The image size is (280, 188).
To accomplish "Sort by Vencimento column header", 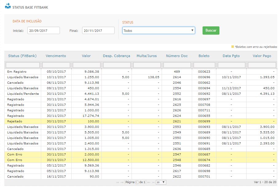I will 56,56.
